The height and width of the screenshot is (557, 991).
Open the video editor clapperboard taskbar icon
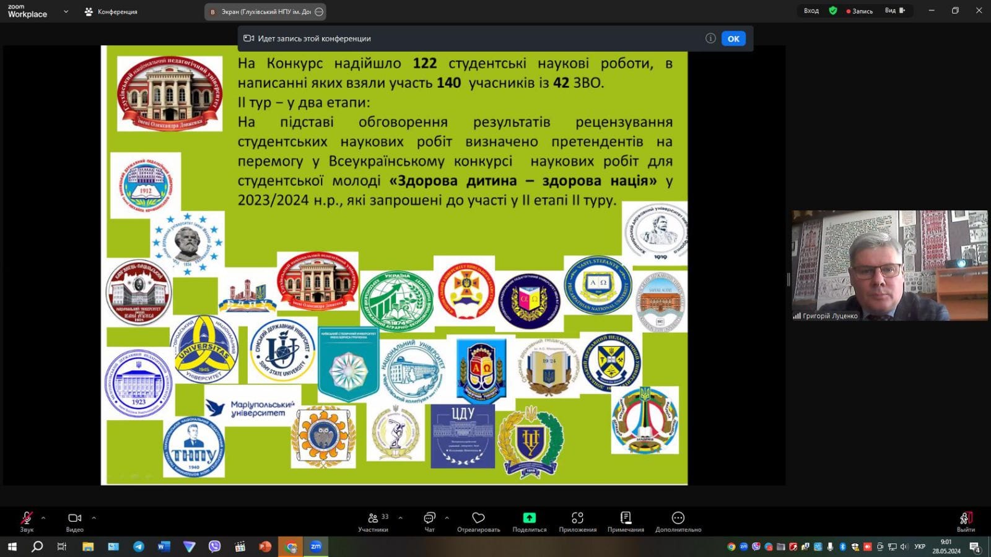[x=240, y=546]
